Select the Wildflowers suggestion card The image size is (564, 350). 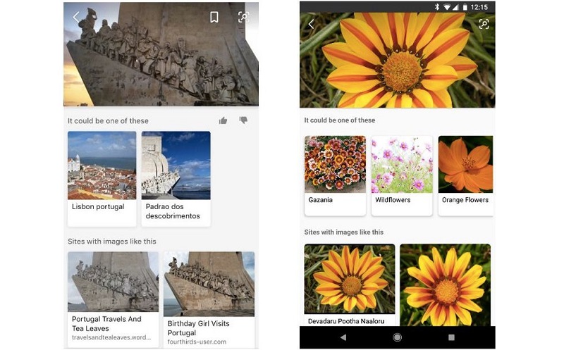(401, 174)
